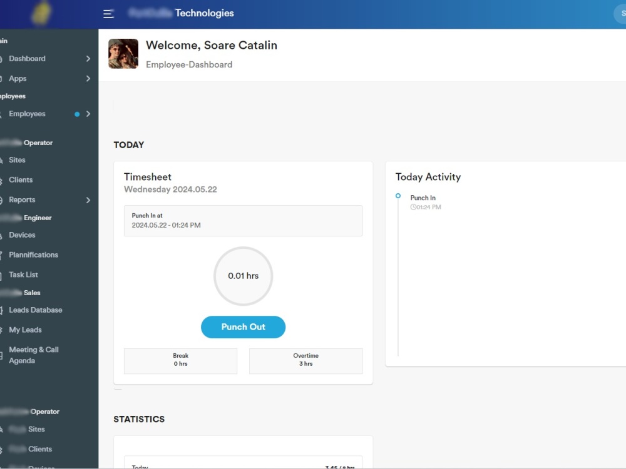Click the company logo in the header
Screen dimensions: 626x469
pyautogui.click(x=41, y=13)
